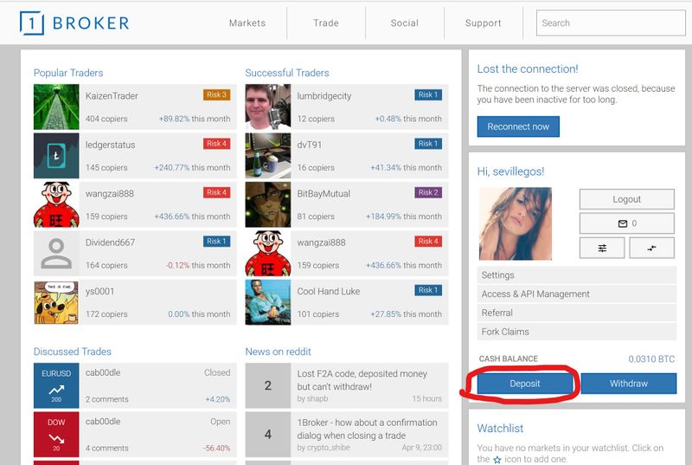This screenshot has width=692, height=465.
Task: Open the Social menu
Action: 404,23
